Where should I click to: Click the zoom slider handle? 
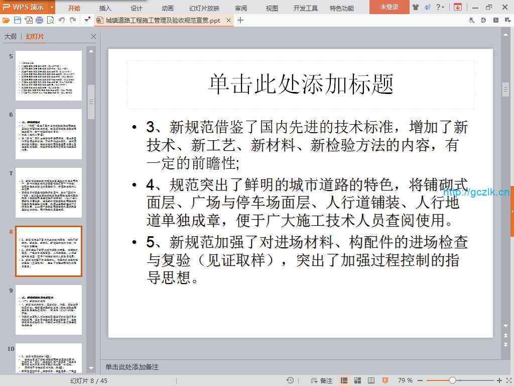(452, 380)
